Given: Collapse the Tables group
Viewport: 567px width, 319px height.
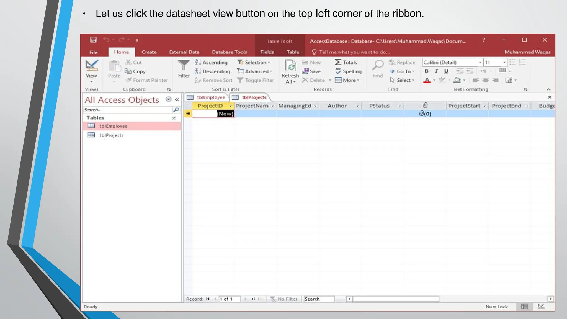Looking at the screenshot, I should click(174, 118).
